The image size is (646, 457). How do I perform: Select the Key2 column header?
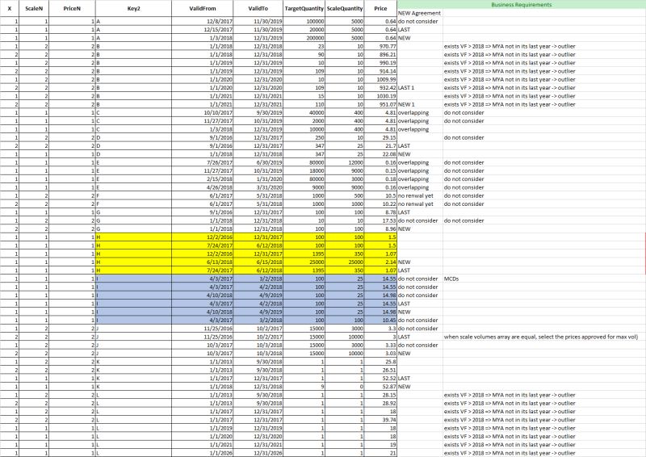click(x=133, y=8)
